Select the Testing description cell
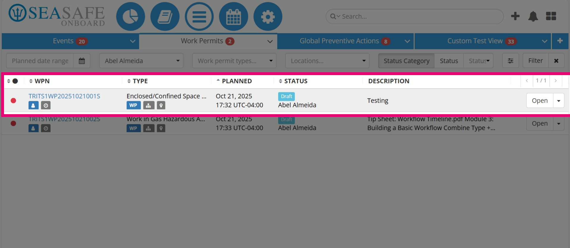Viewport: 570px width, 248px height. click(x=378, y=101)
